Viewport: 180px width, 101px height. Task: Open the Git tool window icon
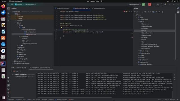(x=8, y=96)
